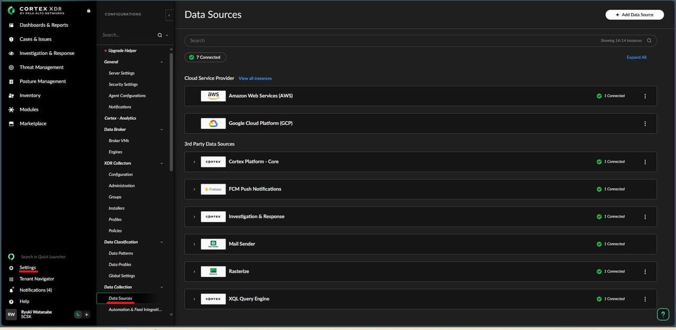Image resolution: width=676 pixels, height=330 pixels.
Task: Open the Threat Management icon in sidebar
Action: pos(11,68)
